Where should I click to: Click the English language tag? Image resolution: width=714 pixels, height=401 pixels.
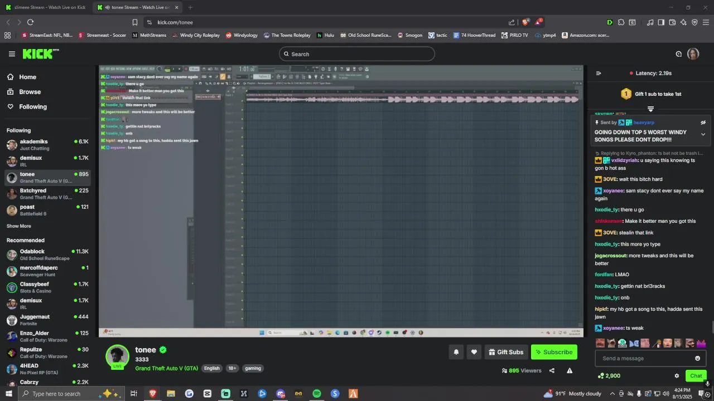(211, 368)
